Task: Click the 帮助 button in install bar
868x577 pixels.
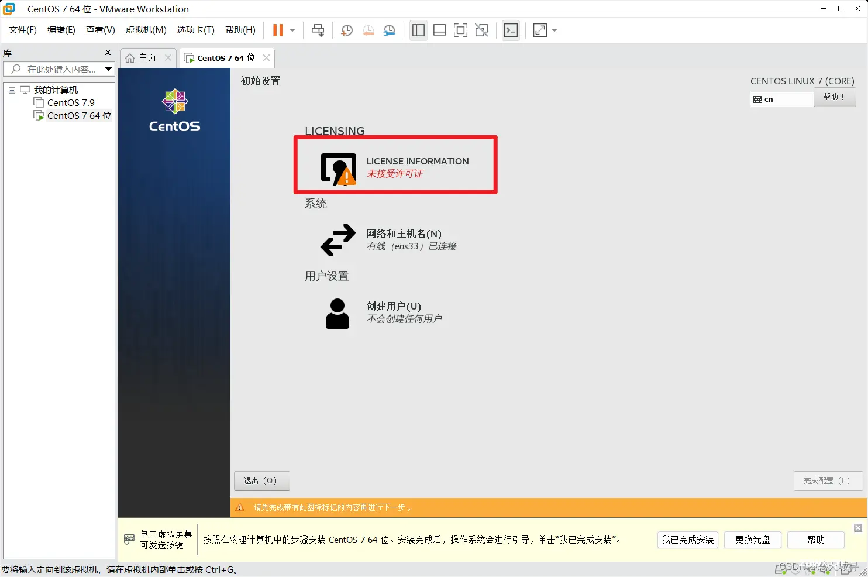Action: 816,540
